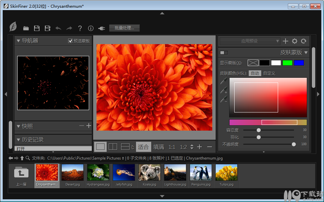Open preset settings gear icon
Viewport: 324px width, 202px height.
tap(294, 41)
